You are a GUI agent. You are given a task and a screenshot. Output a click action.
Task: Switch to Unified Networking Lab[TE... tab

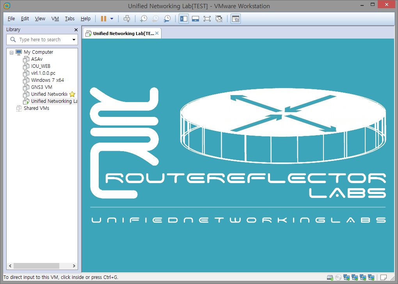pos(123,34)
